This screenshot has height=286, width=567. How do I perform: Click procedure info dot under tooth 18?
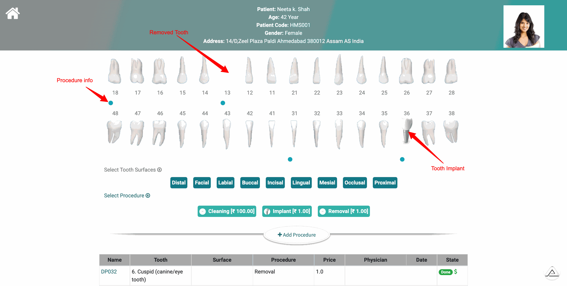pos(111,103)
